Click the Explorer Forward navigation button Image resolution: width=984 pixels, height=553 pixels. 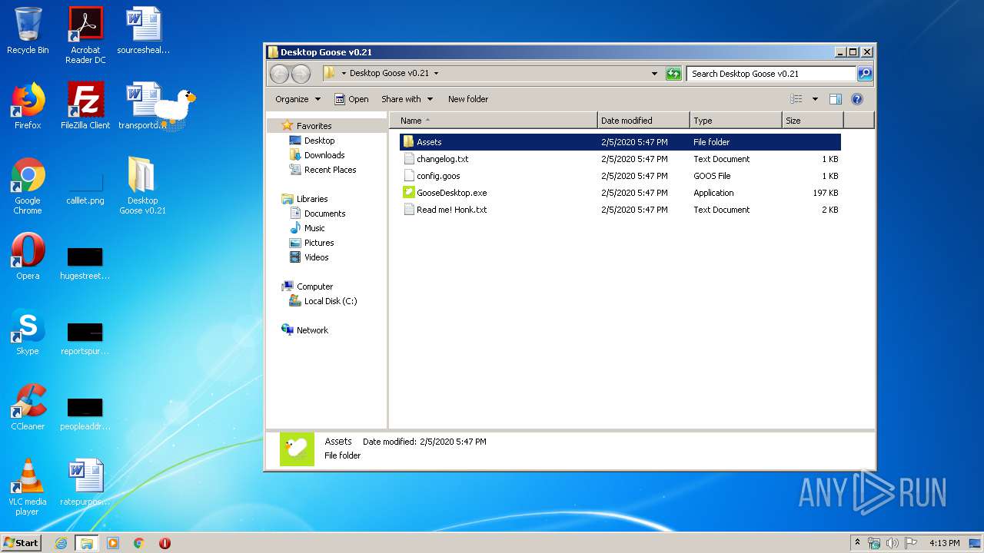(301, 74)
